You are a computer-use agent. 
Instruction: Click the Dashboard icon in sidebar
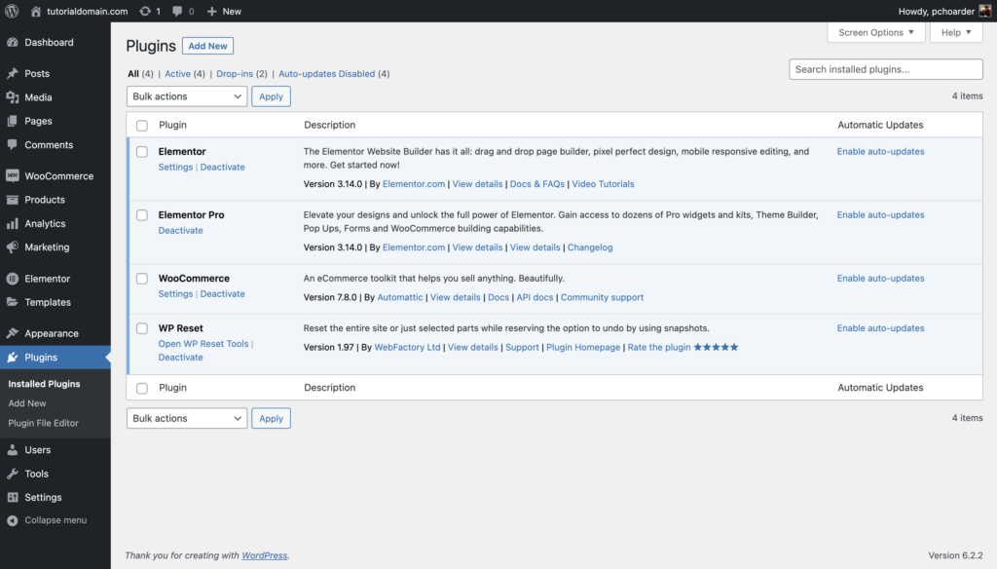coord(12,42)
